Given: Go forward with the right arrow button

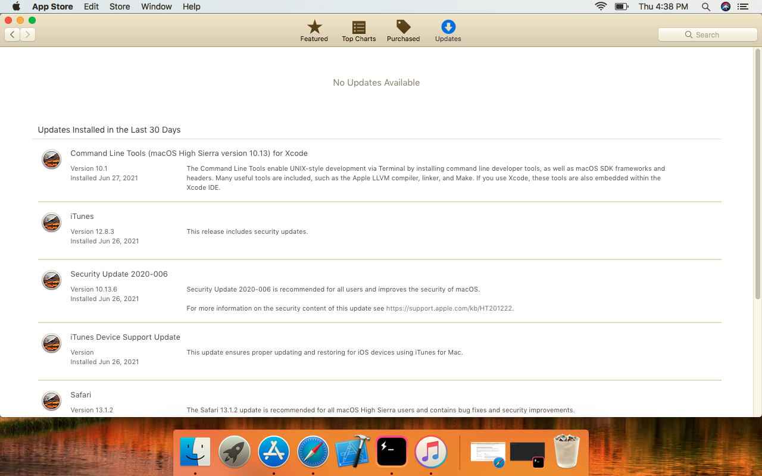Looking at the screenshot, I should point(28,35).
